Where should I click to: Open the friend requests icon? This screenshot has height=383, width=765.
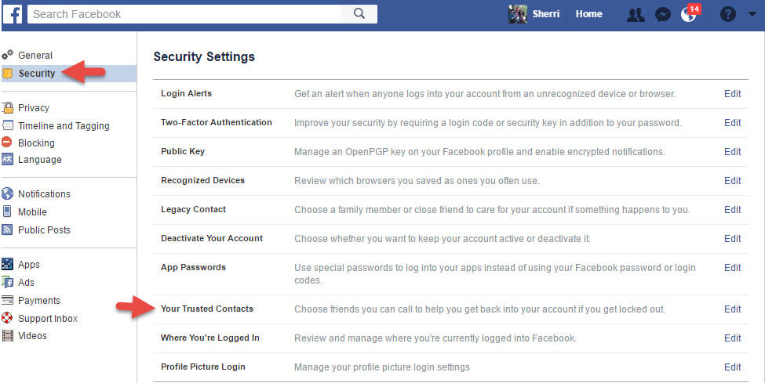tap(636, 15)
